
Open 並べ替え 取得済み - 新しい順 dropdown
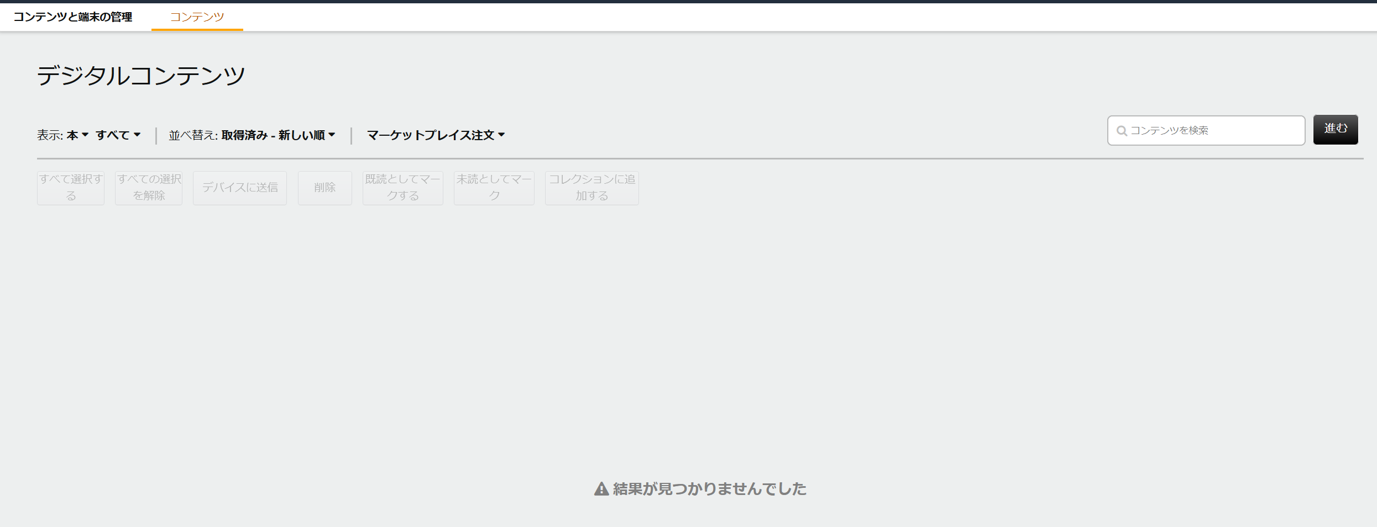(278, 135)
